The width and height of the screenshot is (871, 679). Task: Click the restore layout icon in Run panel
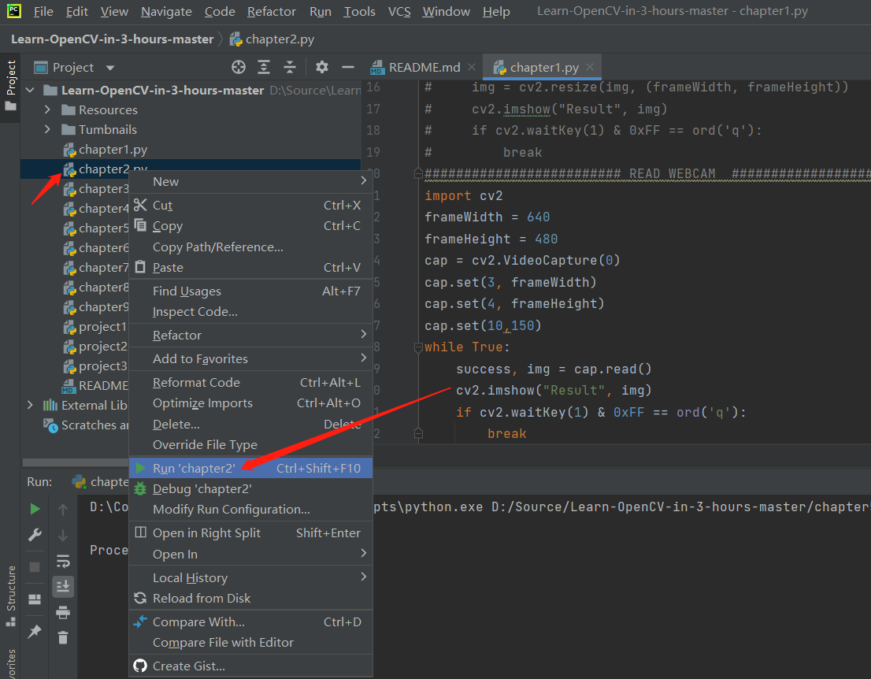(x=35, y=599)
